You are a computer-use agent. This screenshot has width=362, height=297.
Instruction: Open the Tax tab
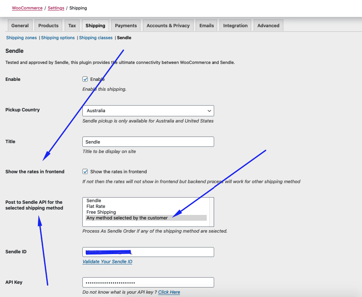point(72,26)
